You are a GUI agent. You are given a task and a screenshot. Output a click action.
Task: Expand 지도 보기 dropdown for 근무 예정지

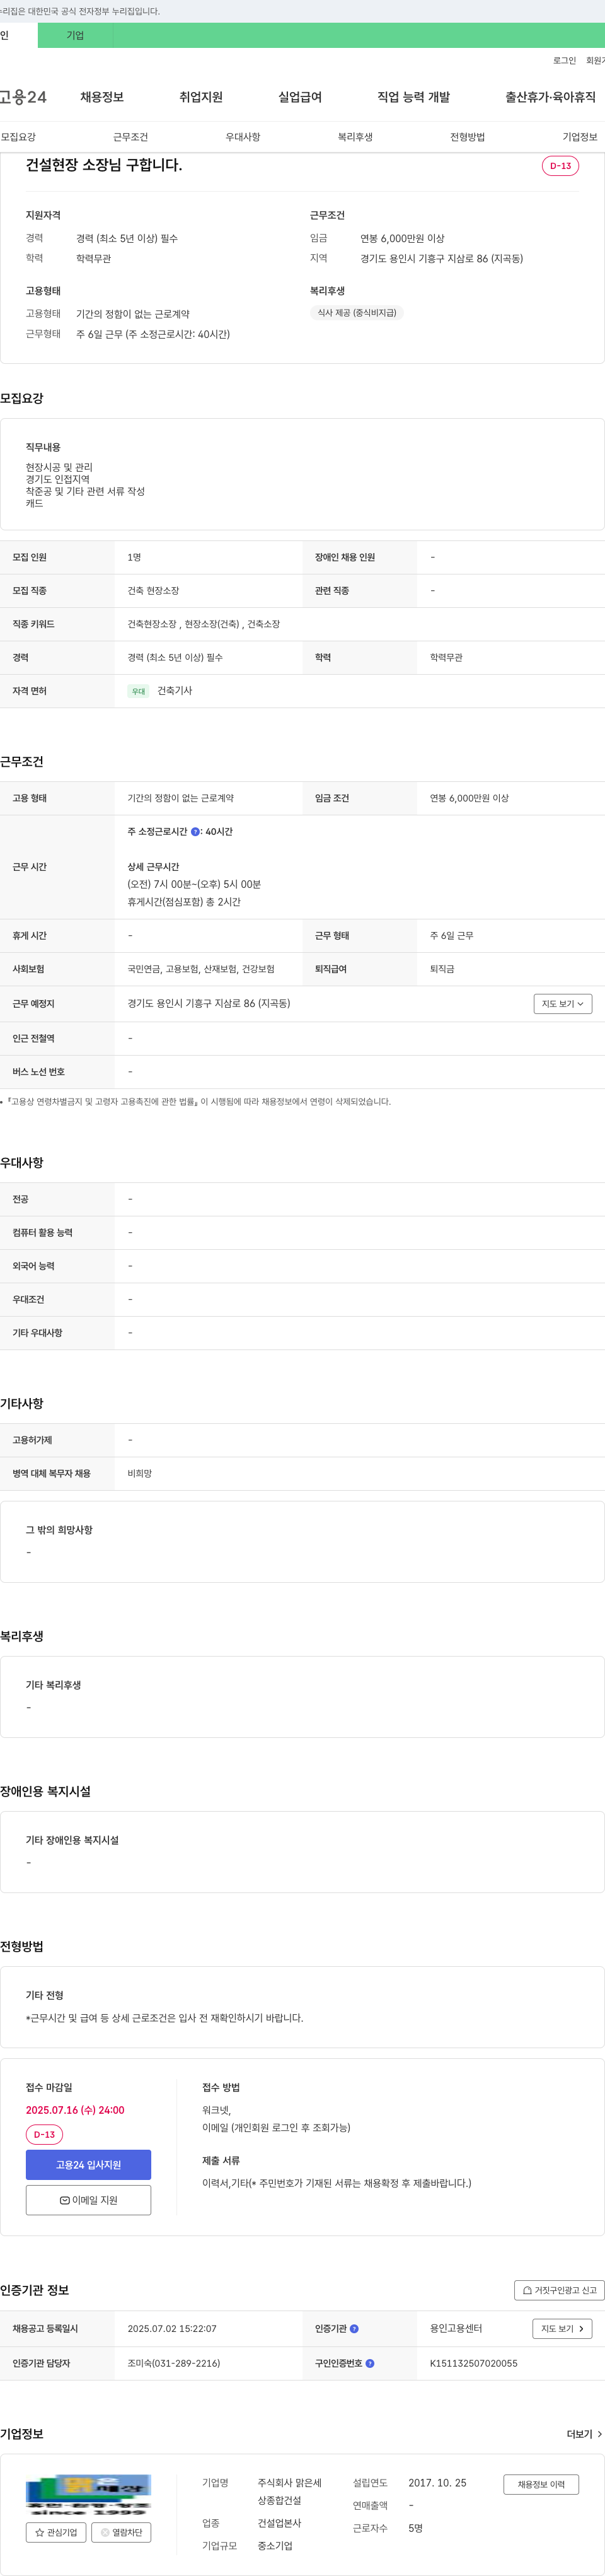(563, 1004)
